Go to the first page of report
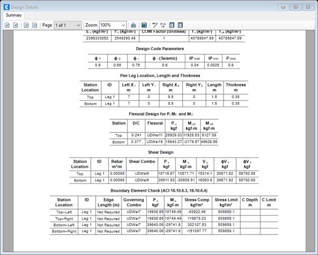This screenshot has width=318, height=255. tap(7, 25)
